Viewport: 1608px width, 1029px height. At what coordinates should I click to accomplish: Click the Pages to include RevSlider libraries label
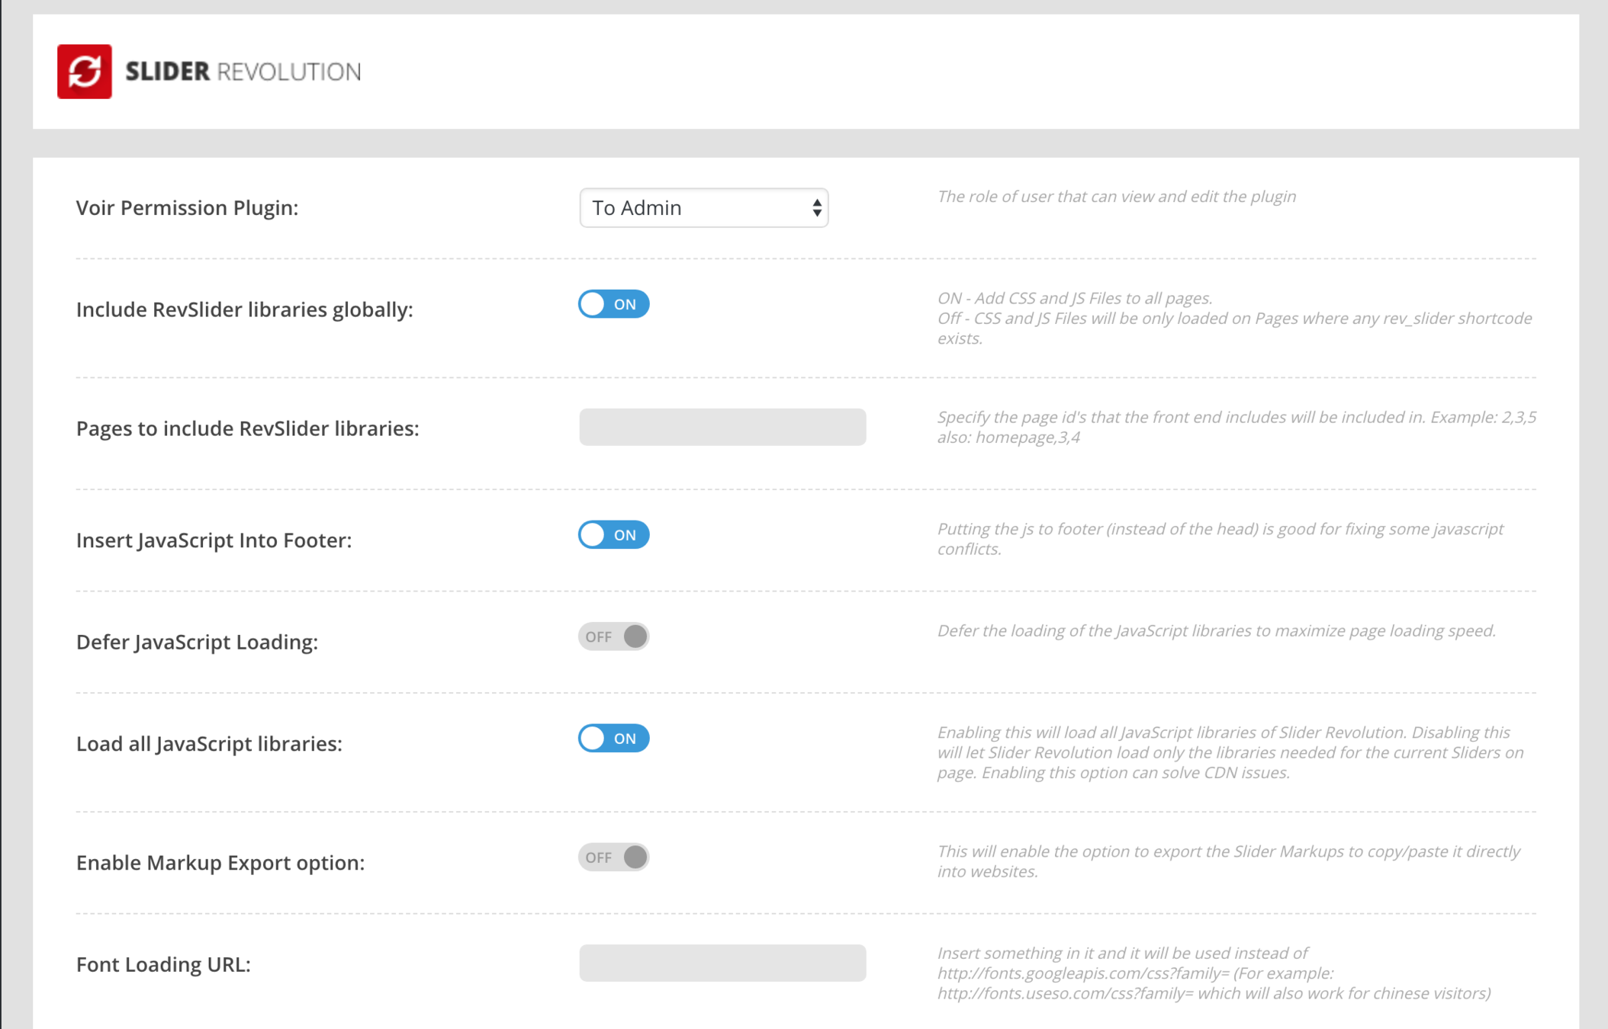[x=247, y=428]
